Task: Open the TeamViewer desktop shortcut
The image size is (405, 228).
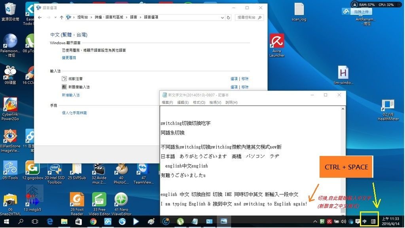Action: (143, 174)
